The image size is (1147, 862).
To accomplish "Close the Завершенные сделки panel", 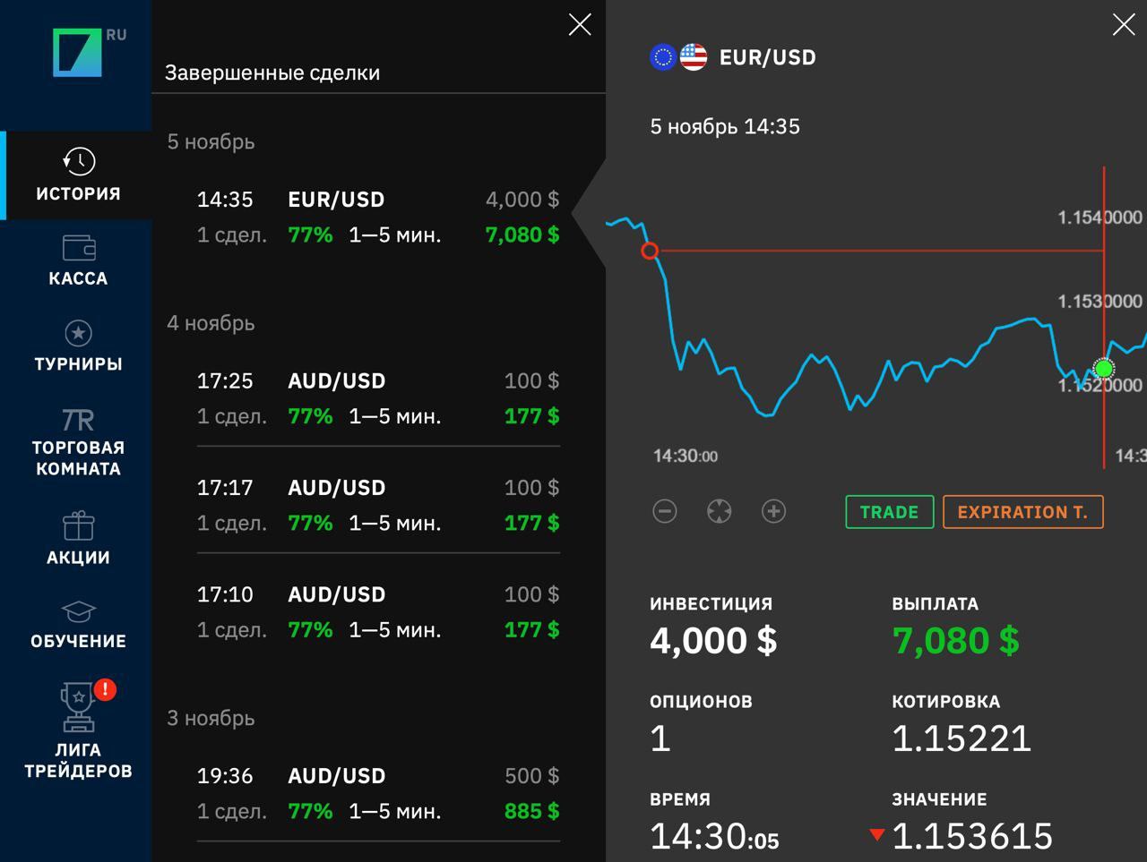I will (580, 25).
